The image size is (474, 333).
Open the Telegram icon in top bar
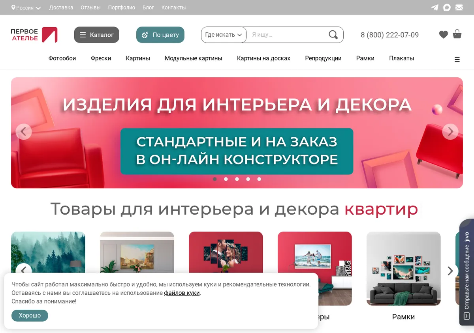tap(434, 7)
